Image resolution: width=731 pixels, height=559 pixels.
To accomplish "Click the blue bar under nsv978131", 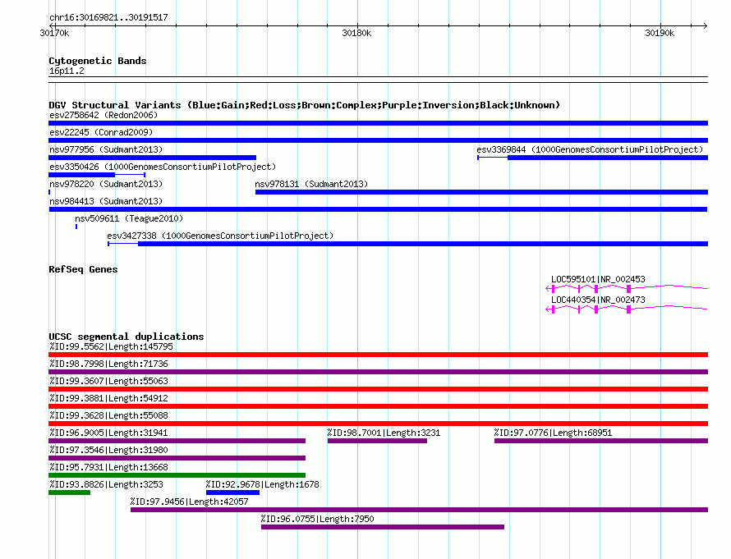I will [481, 192].
